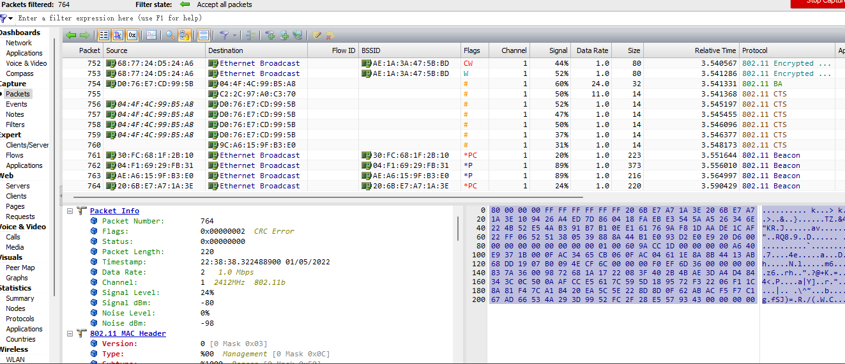Viewport: 845px width, 364px height.
Task: Open the toolbar funnel dropdown arrow
Action: [x=234, y=35]
